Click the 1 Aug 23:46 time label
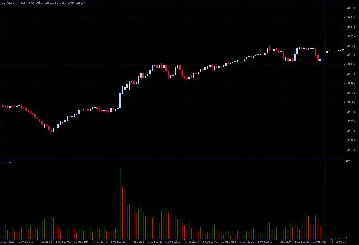359x245 pixels. [302, 242]
